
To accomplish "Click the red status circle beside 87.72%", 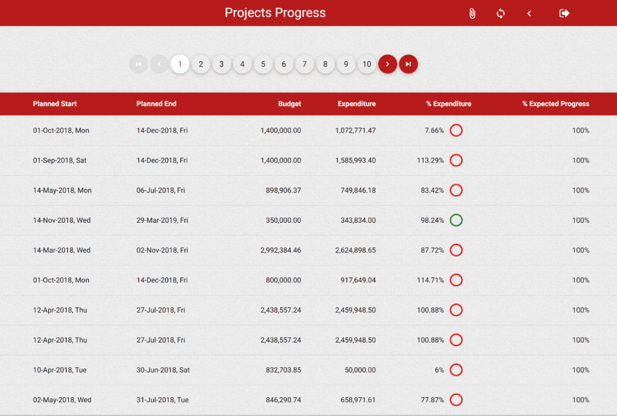I will [456, 250].
